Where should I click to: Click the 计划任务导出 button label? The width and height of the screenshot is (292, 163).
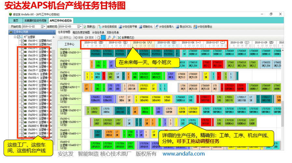[x=205, y=27]
